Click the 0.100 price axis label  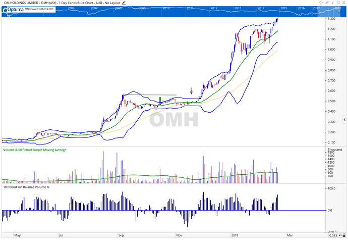[x=331, y=142]
